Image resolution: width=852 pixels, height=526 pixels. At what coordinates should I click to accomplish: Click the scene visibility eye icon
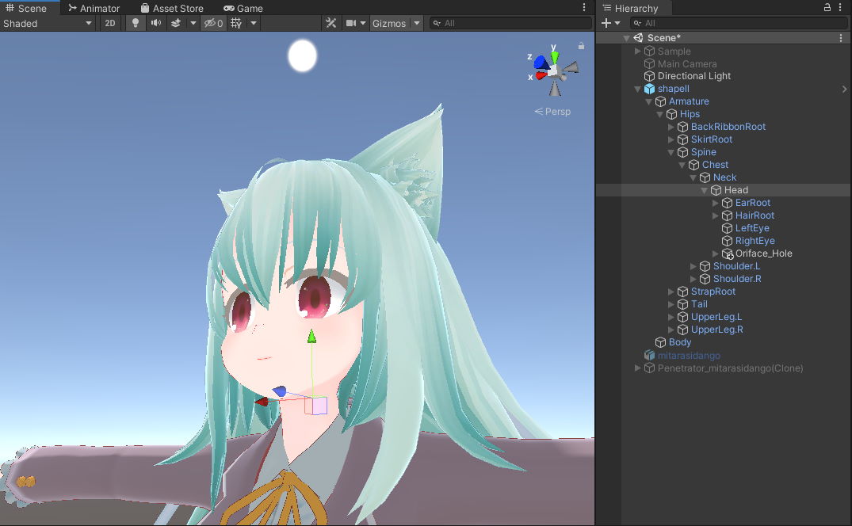pyautogui.click(x=209, y=23)
